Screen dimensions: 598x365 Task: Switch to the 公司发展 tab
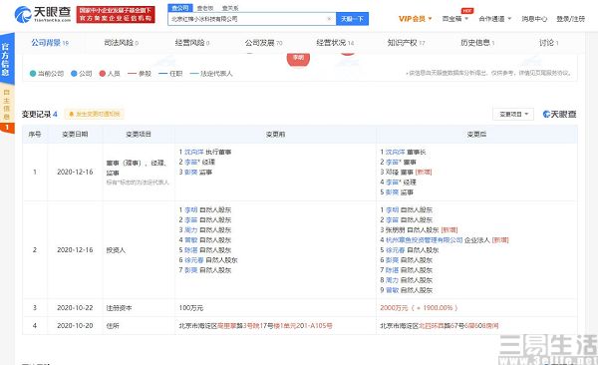coord(263,43)
